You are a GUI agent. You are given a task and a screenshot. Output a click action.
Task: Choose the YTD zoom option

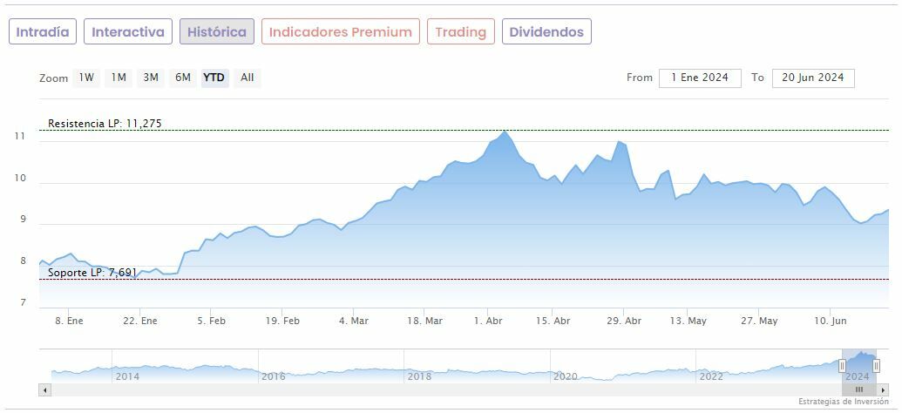click(x=214, y=78)
